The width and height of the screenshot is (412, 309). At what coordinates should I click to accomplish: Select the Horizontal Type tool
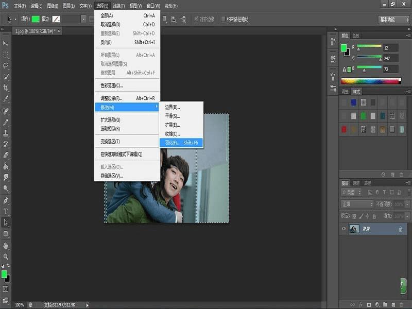click(x=6, y=211)
